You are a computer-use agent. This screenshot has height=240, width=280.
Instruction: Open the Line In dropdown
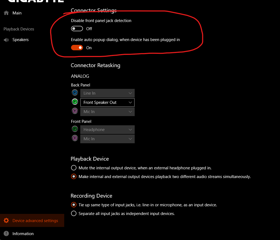[x=107, y=93]
